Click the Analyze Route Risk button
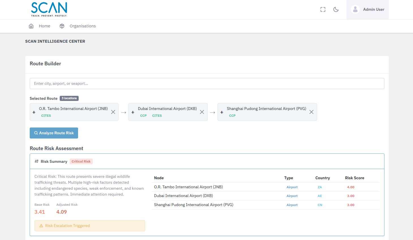This screenshot has width=413, height=240. coord(54,133)
